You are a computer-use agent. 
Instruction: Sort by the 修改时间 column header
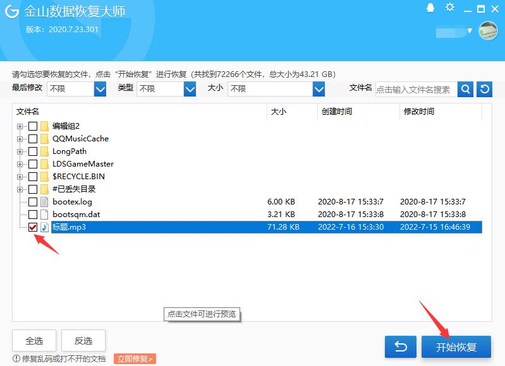pyautogui.click(x=419, y=112)
